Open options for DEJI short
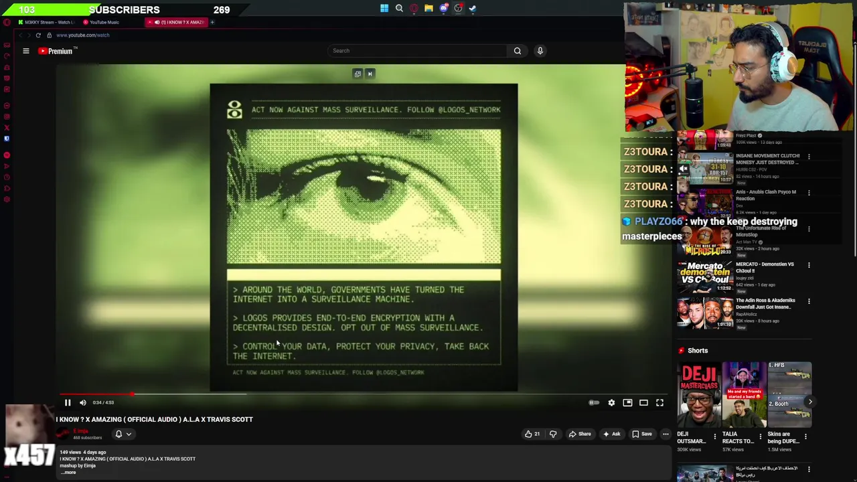The height and width of the screenshot is (482, 857). tap(714, 437)
